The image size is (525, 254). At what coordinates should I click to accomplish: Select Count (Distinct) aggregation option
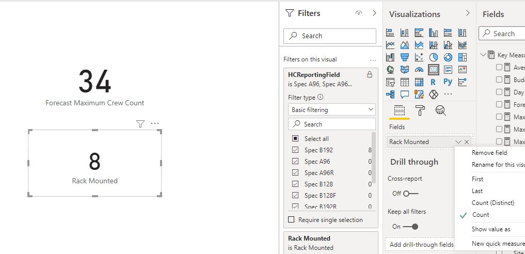coord(493,203)
